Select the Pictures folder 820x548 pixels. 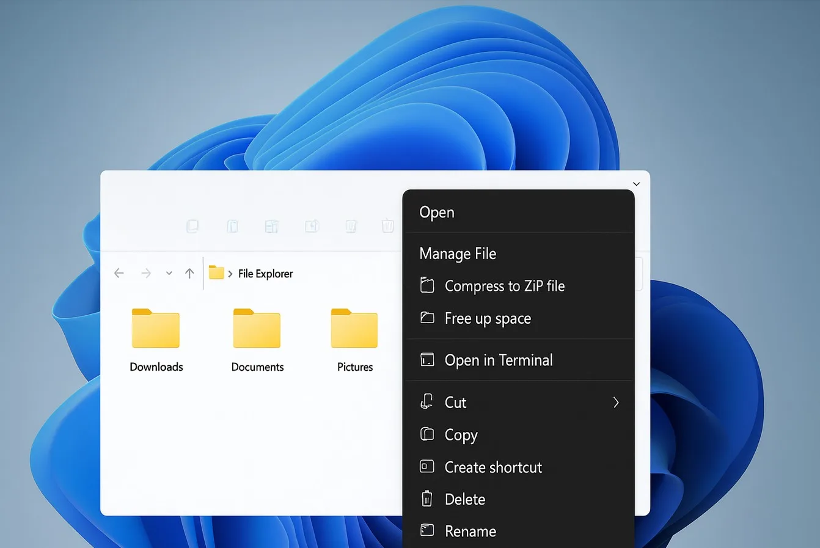click(x=354, y=339)
